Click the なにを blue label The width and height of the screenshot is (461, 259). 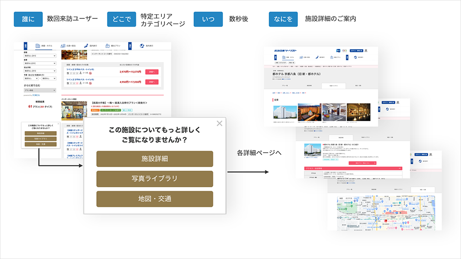[283, 19]
